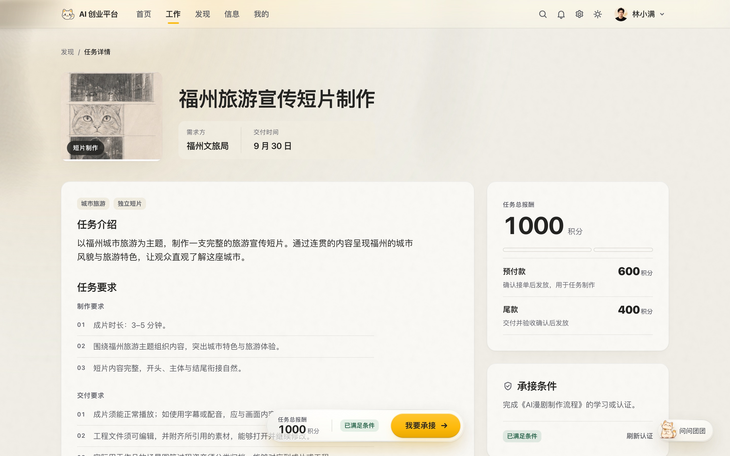The width and height of the screenshot is (730, 456).
Task: Open settings gear icon
Action: point(579,14)
